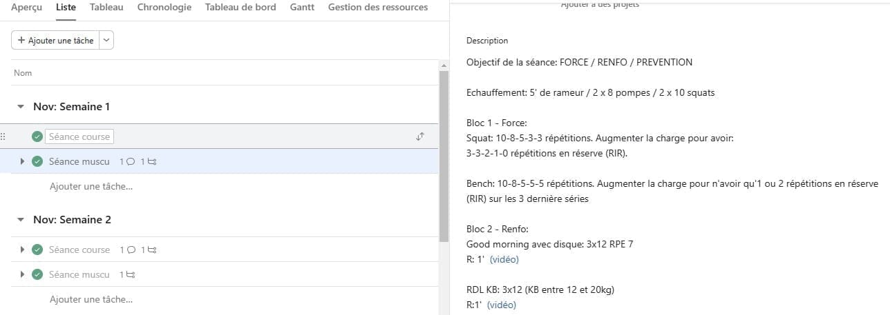Open comment icon on Semaine 1 Séance muscu

coord(131,162)
